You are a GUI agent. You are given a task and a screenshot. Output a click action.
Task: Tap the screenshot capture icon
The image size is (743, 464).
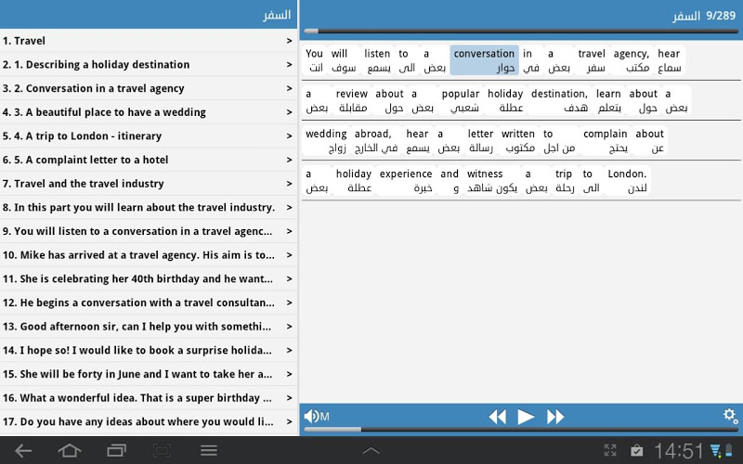pos(162,451)
